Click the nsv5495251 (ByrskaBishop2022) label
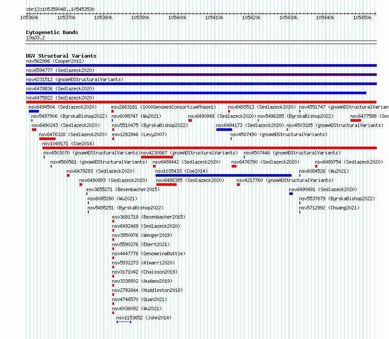 pyautogui.click(x=125, y=208)
